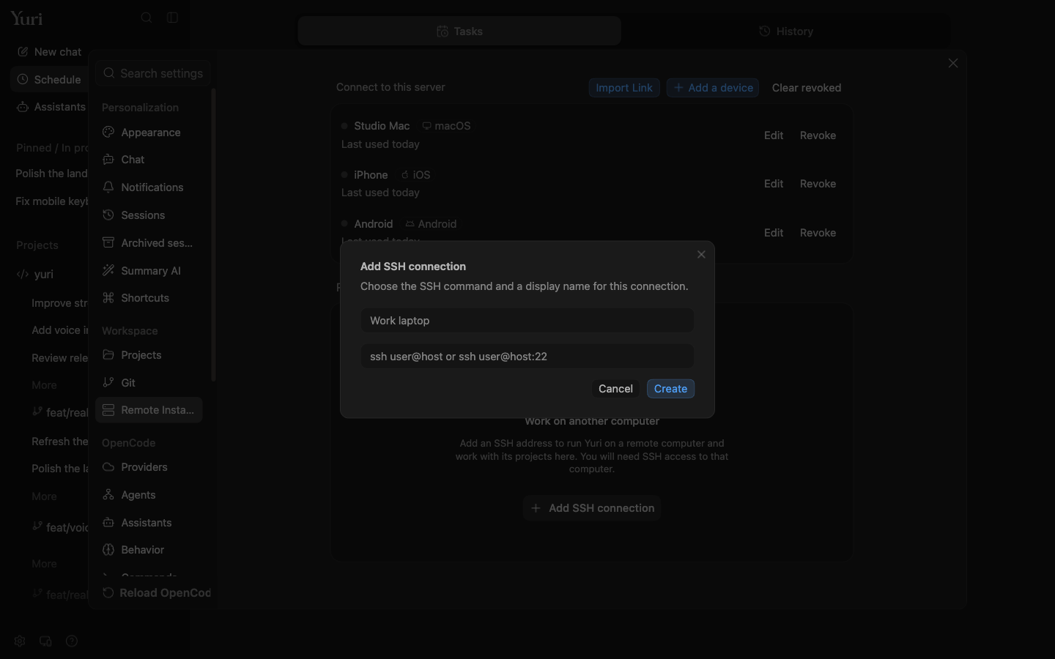Select the Agents settings section

tap(149, 495)
